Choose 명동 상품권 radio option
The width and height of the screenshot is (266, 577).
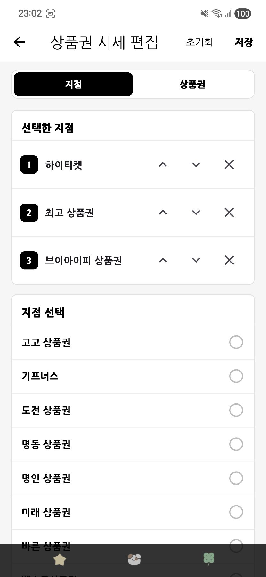(x=236, y=444)
